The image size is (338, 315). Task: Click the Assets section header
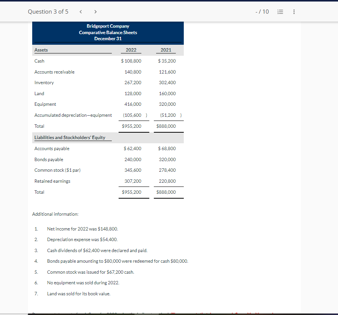pyautogui.click(x=41, y=50)
